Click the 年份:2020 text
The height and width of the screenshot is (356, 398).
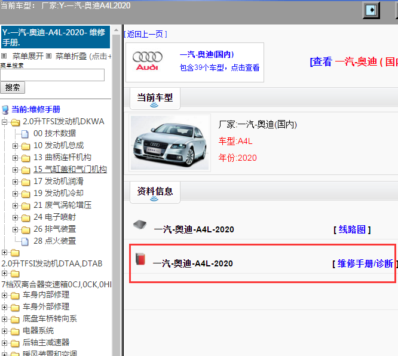coord(238,158)
